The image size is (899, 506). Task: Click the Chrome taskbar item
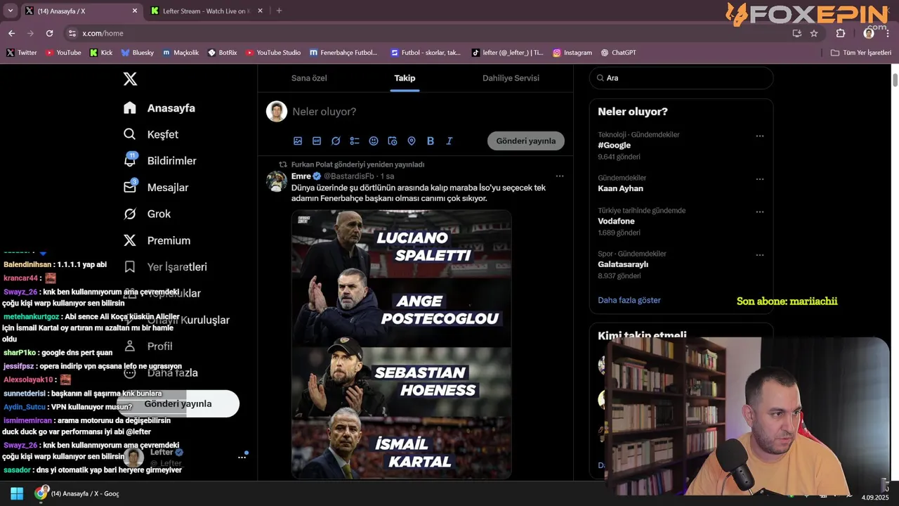click(x=77, y=493)
